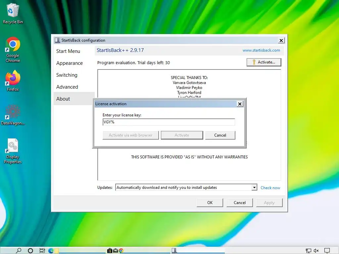Open Microsoft Store from the taskbar
339x254 pixels.
click(110, 251)
